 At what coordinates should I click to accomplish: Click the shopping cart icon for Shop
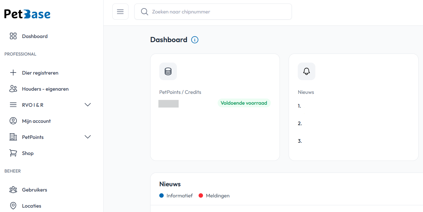click(x=13, y=153)
